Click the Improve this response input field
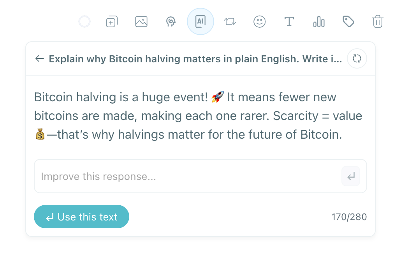 tap(156, 176)
